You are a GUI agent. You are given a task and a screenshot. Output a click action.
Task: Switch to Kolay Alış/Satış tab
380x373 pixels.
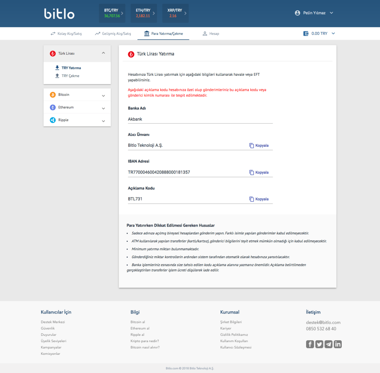(x=66, y=33)
